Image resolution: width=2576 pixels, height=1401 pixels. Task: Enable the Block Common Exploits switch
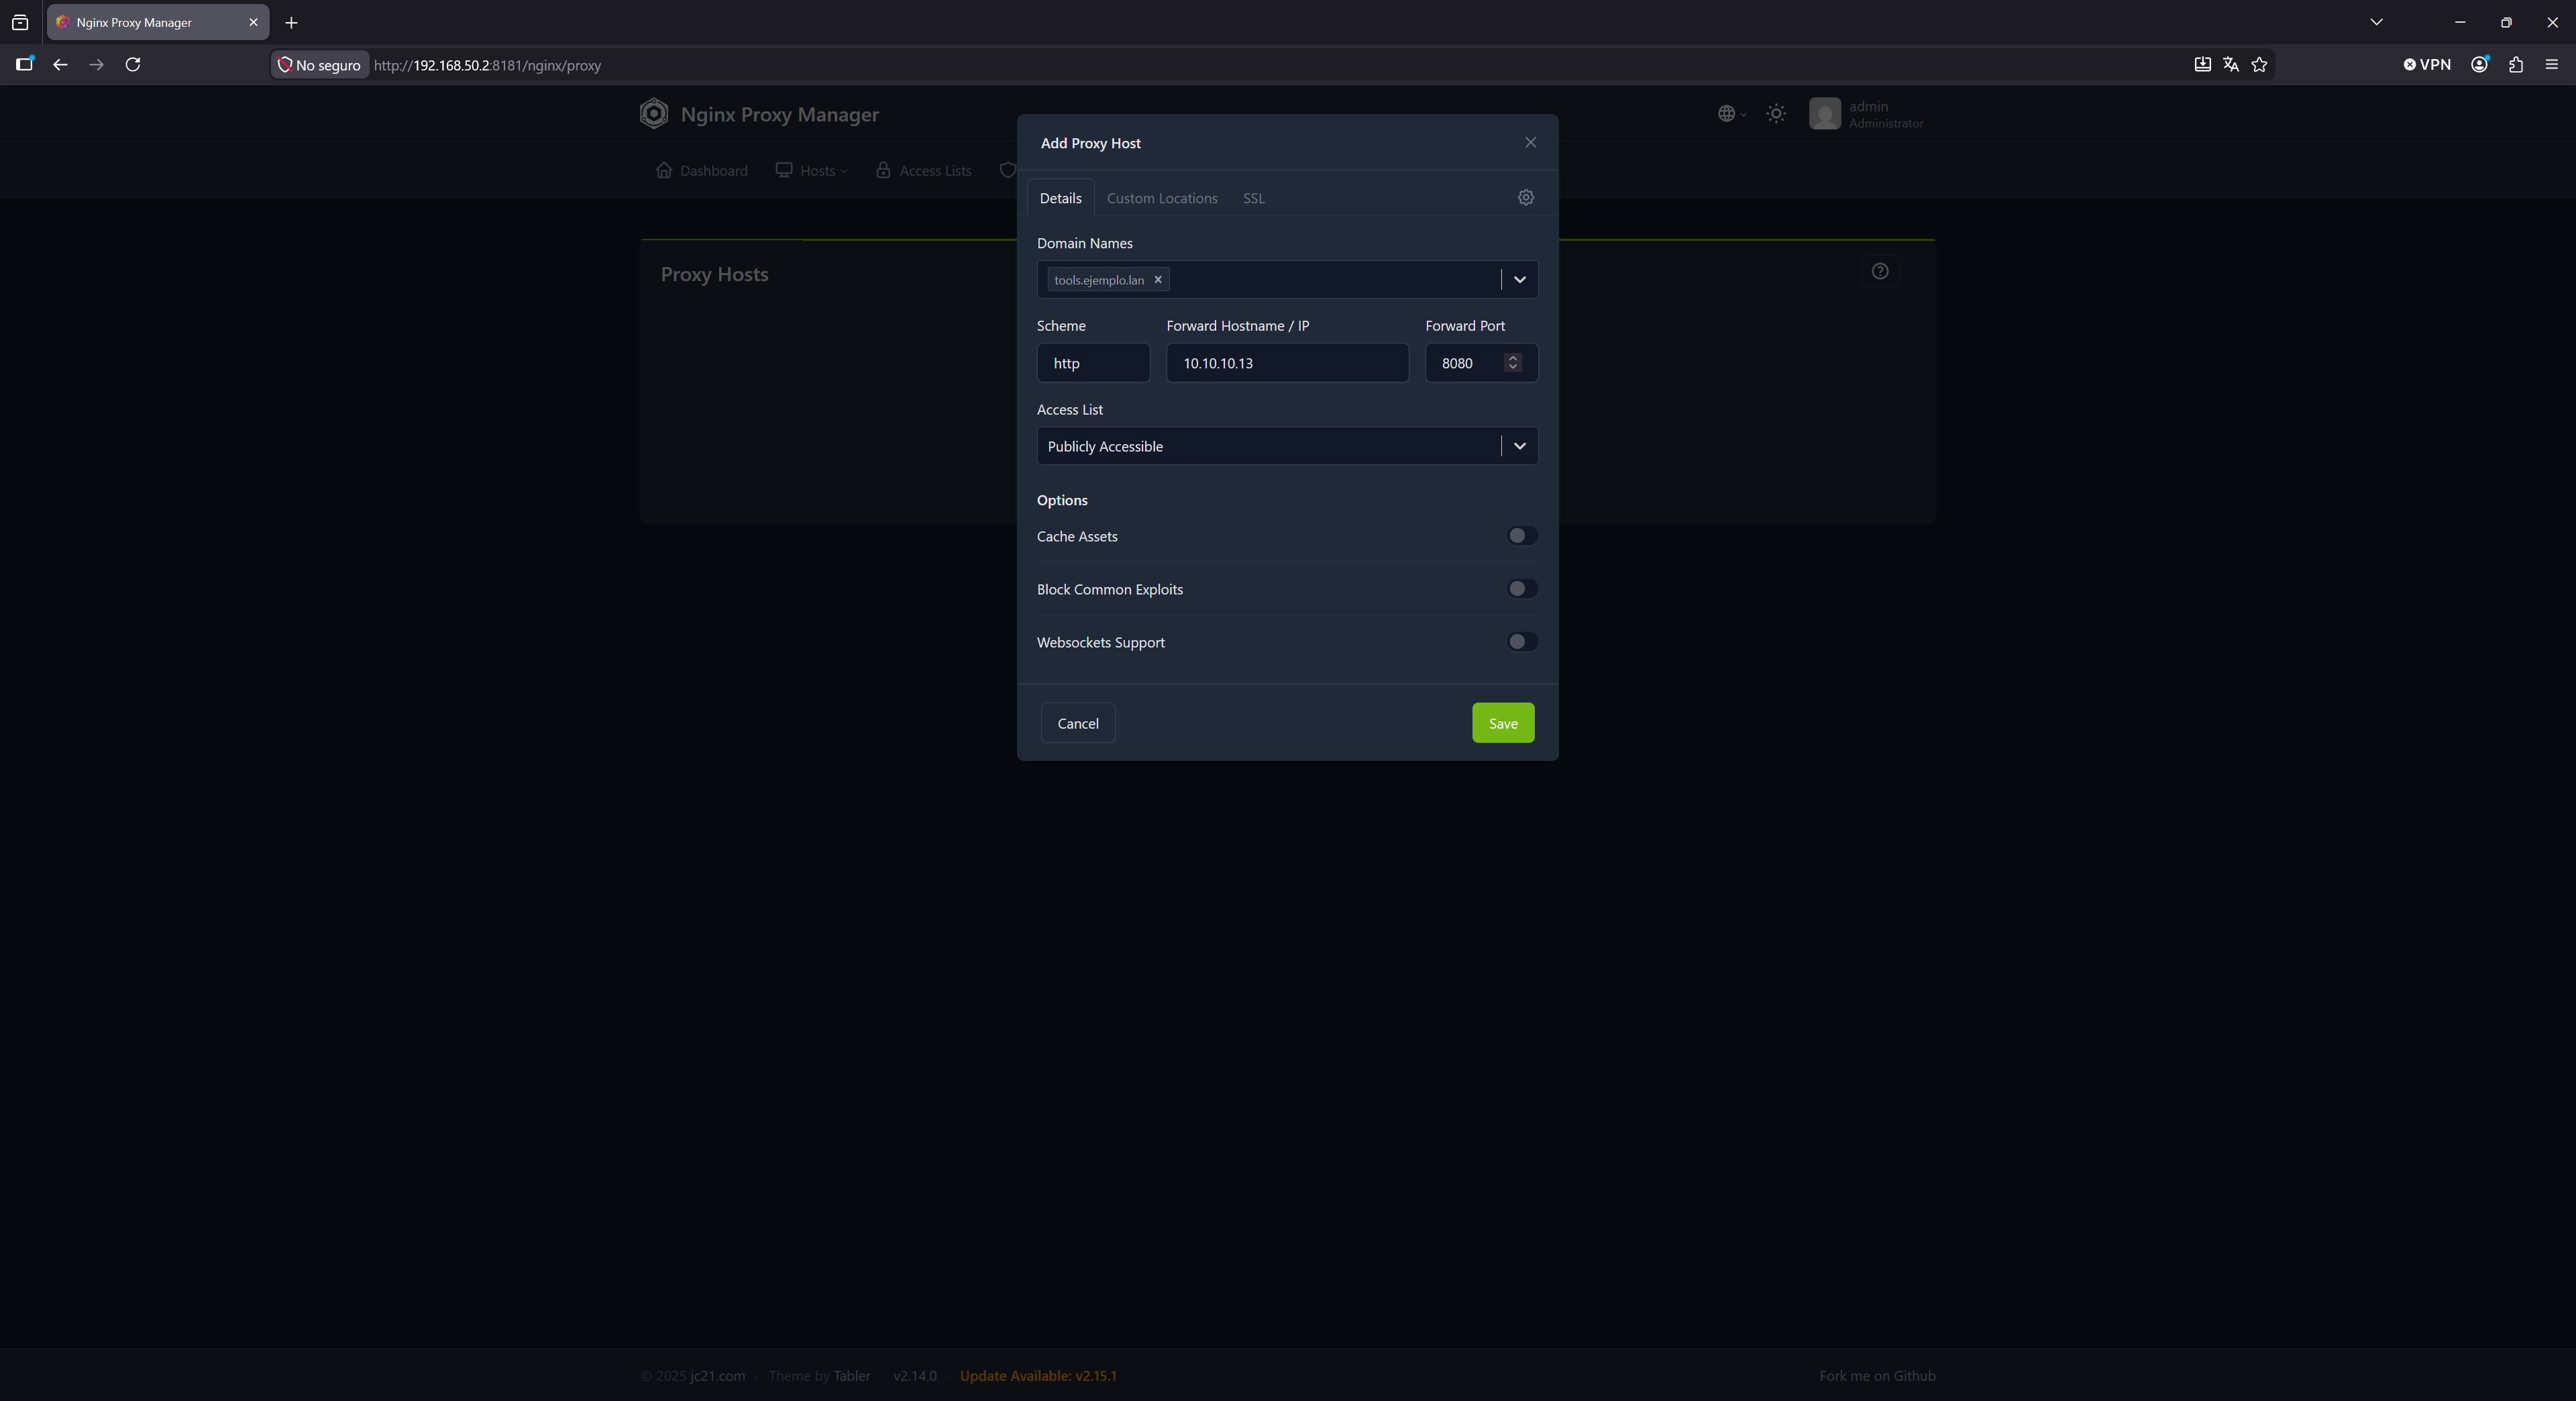tap(1522, 589)
